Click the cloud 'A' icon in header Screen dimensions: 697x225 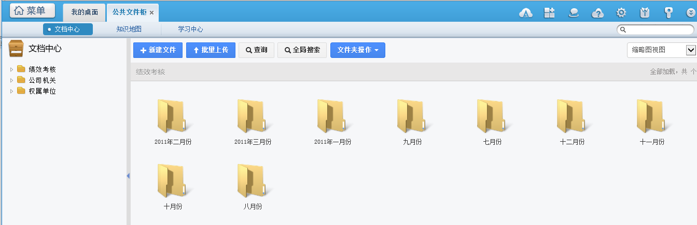[526, 13]
